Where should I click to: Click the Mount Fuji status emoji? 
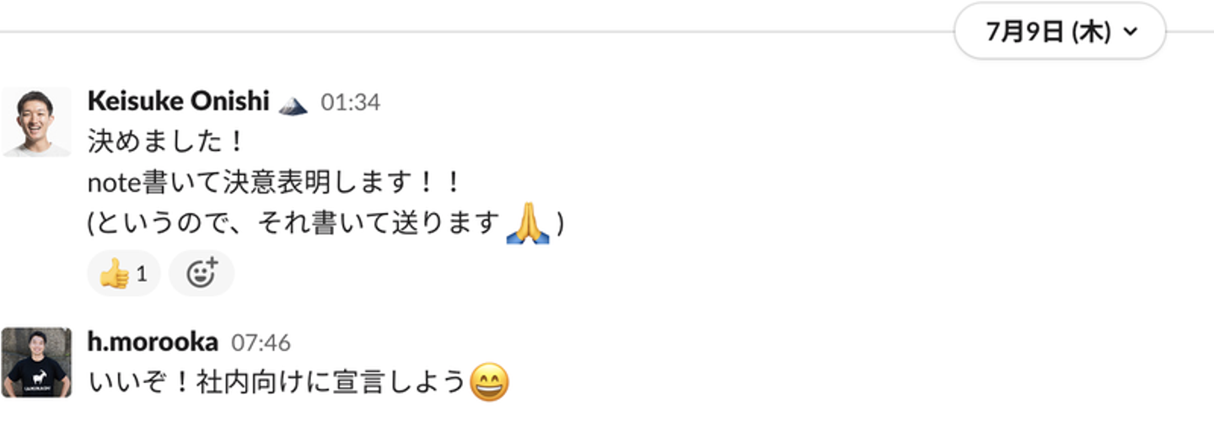coord(293,104)
